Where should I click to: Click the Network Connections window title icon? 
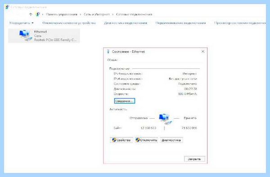click(x=7, y=7)
